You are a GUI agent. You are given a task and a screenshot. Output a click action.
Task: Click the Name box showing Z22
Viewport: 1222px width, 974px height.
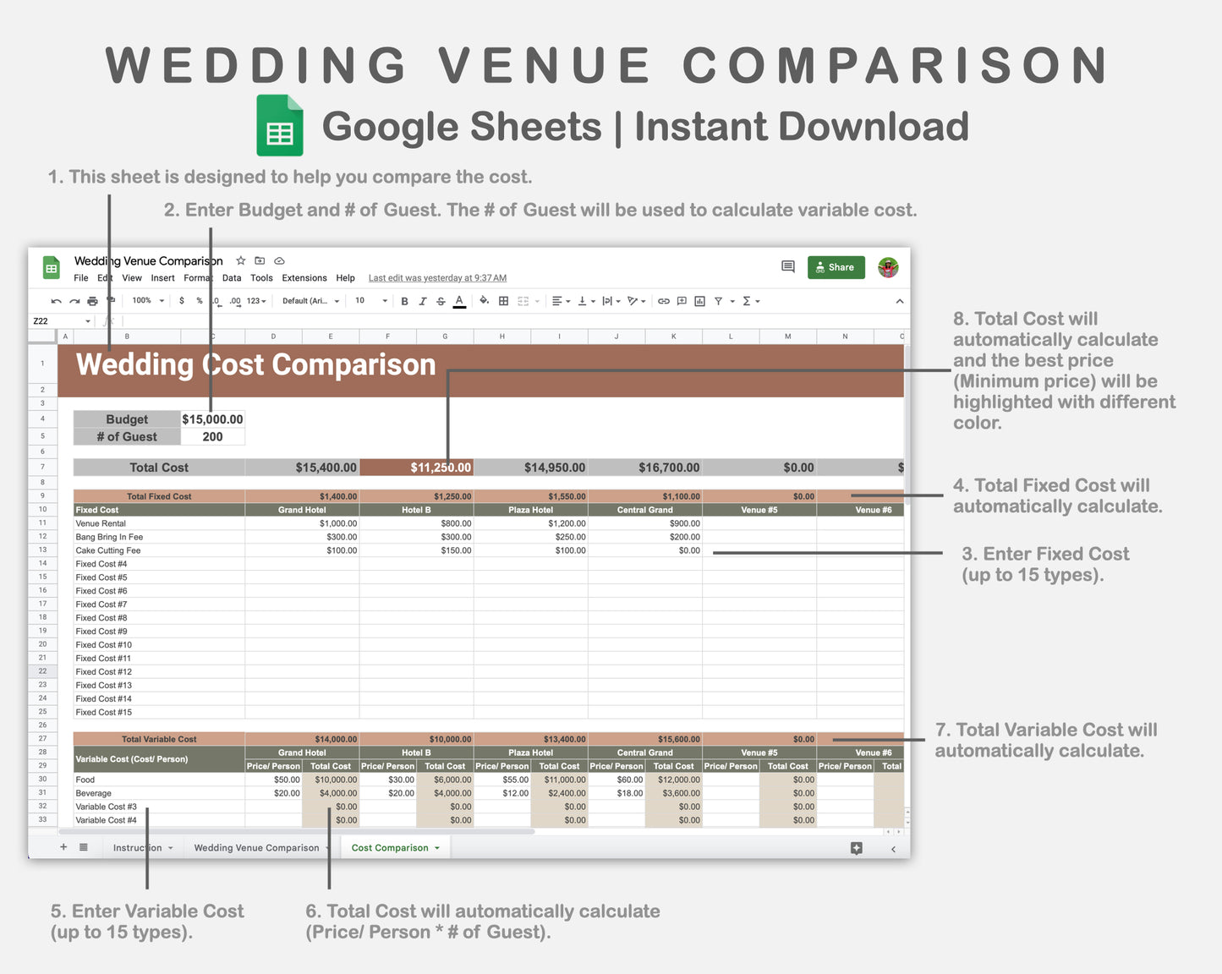pos(59,321)
